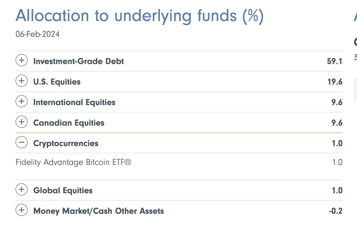357x234 pixels.
Task: Toggle the U.S. Equities row label
Action: tap(57, 82)
